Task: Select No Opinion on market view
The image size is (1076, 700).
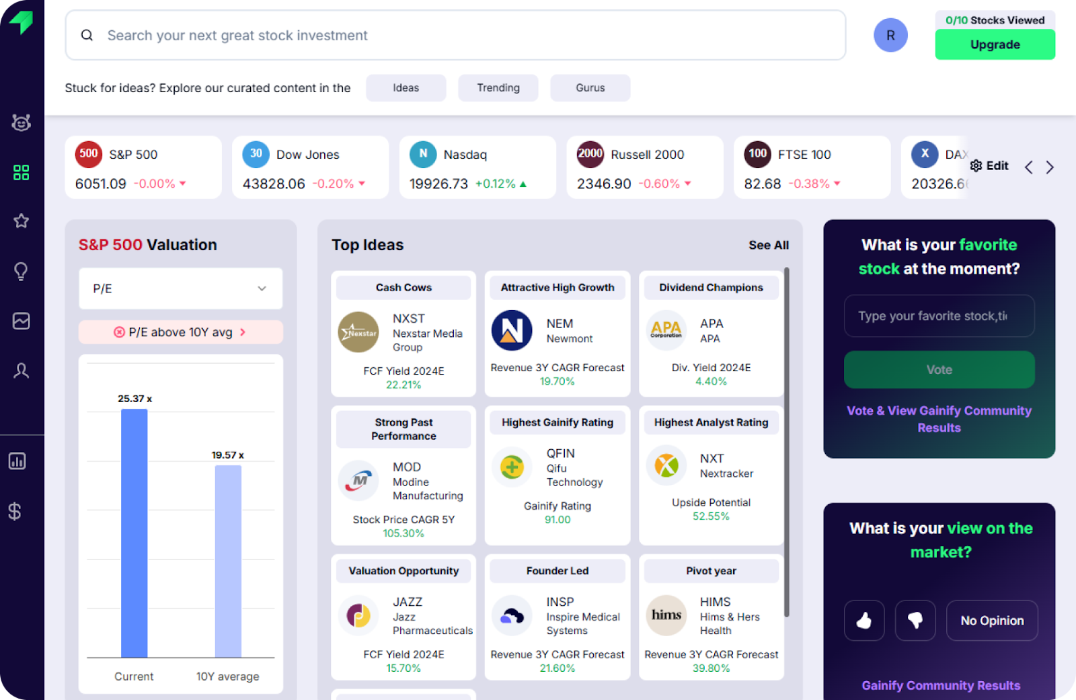Action: click(992, 621)
